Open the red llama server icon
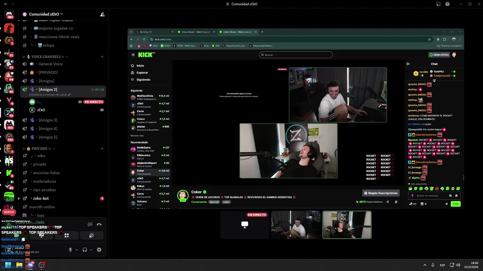 [x=9, y=28]
